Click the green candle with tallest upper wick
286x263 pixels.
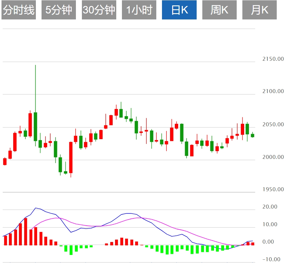tap(35, 127)
